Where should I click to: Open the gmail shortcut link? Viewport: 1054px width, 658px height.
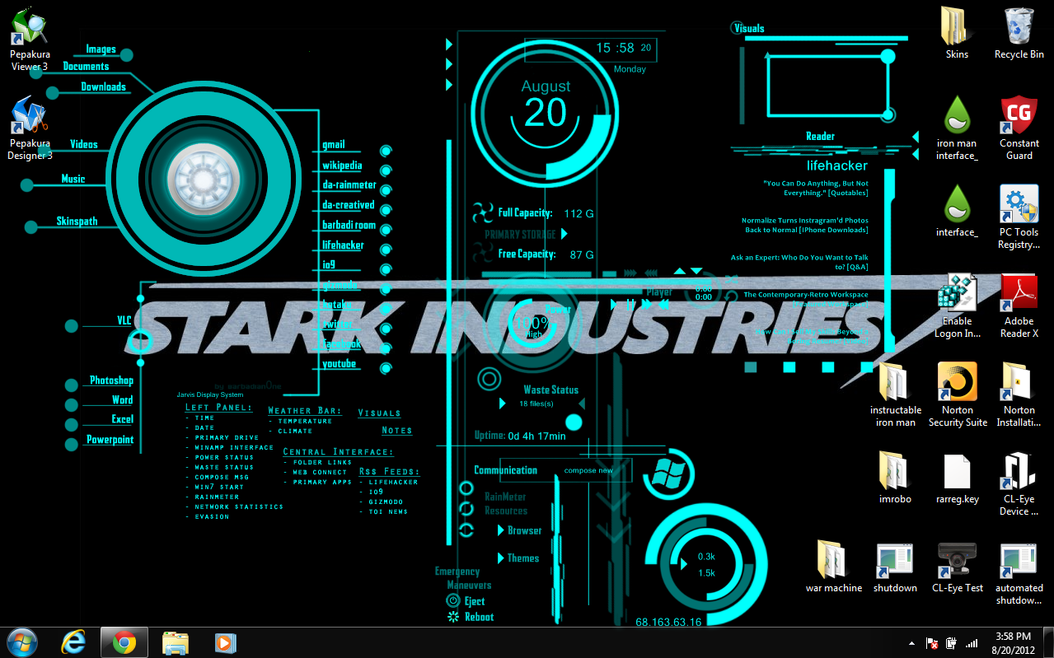(x=333, y=145)
